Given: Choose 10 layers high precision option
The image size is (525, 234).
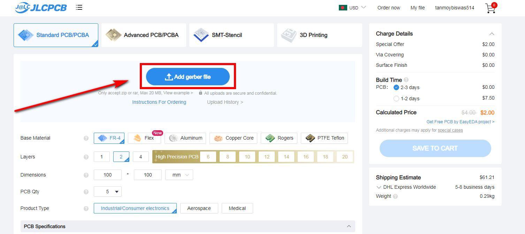Looking at the screenshot, I should coord(247,157).
